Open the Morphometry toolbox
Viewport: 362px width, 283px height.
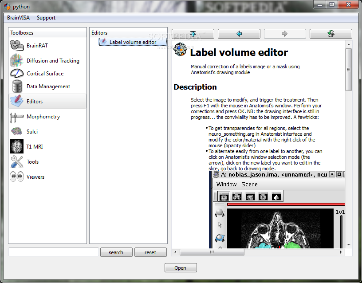point(47,117)
